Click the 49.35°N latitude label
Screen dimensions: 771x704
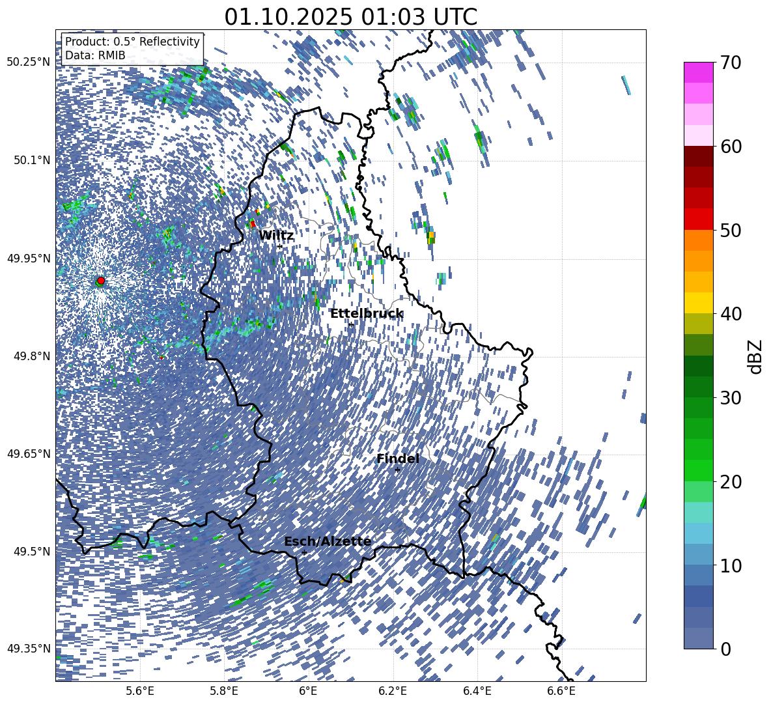coord(29,649)
